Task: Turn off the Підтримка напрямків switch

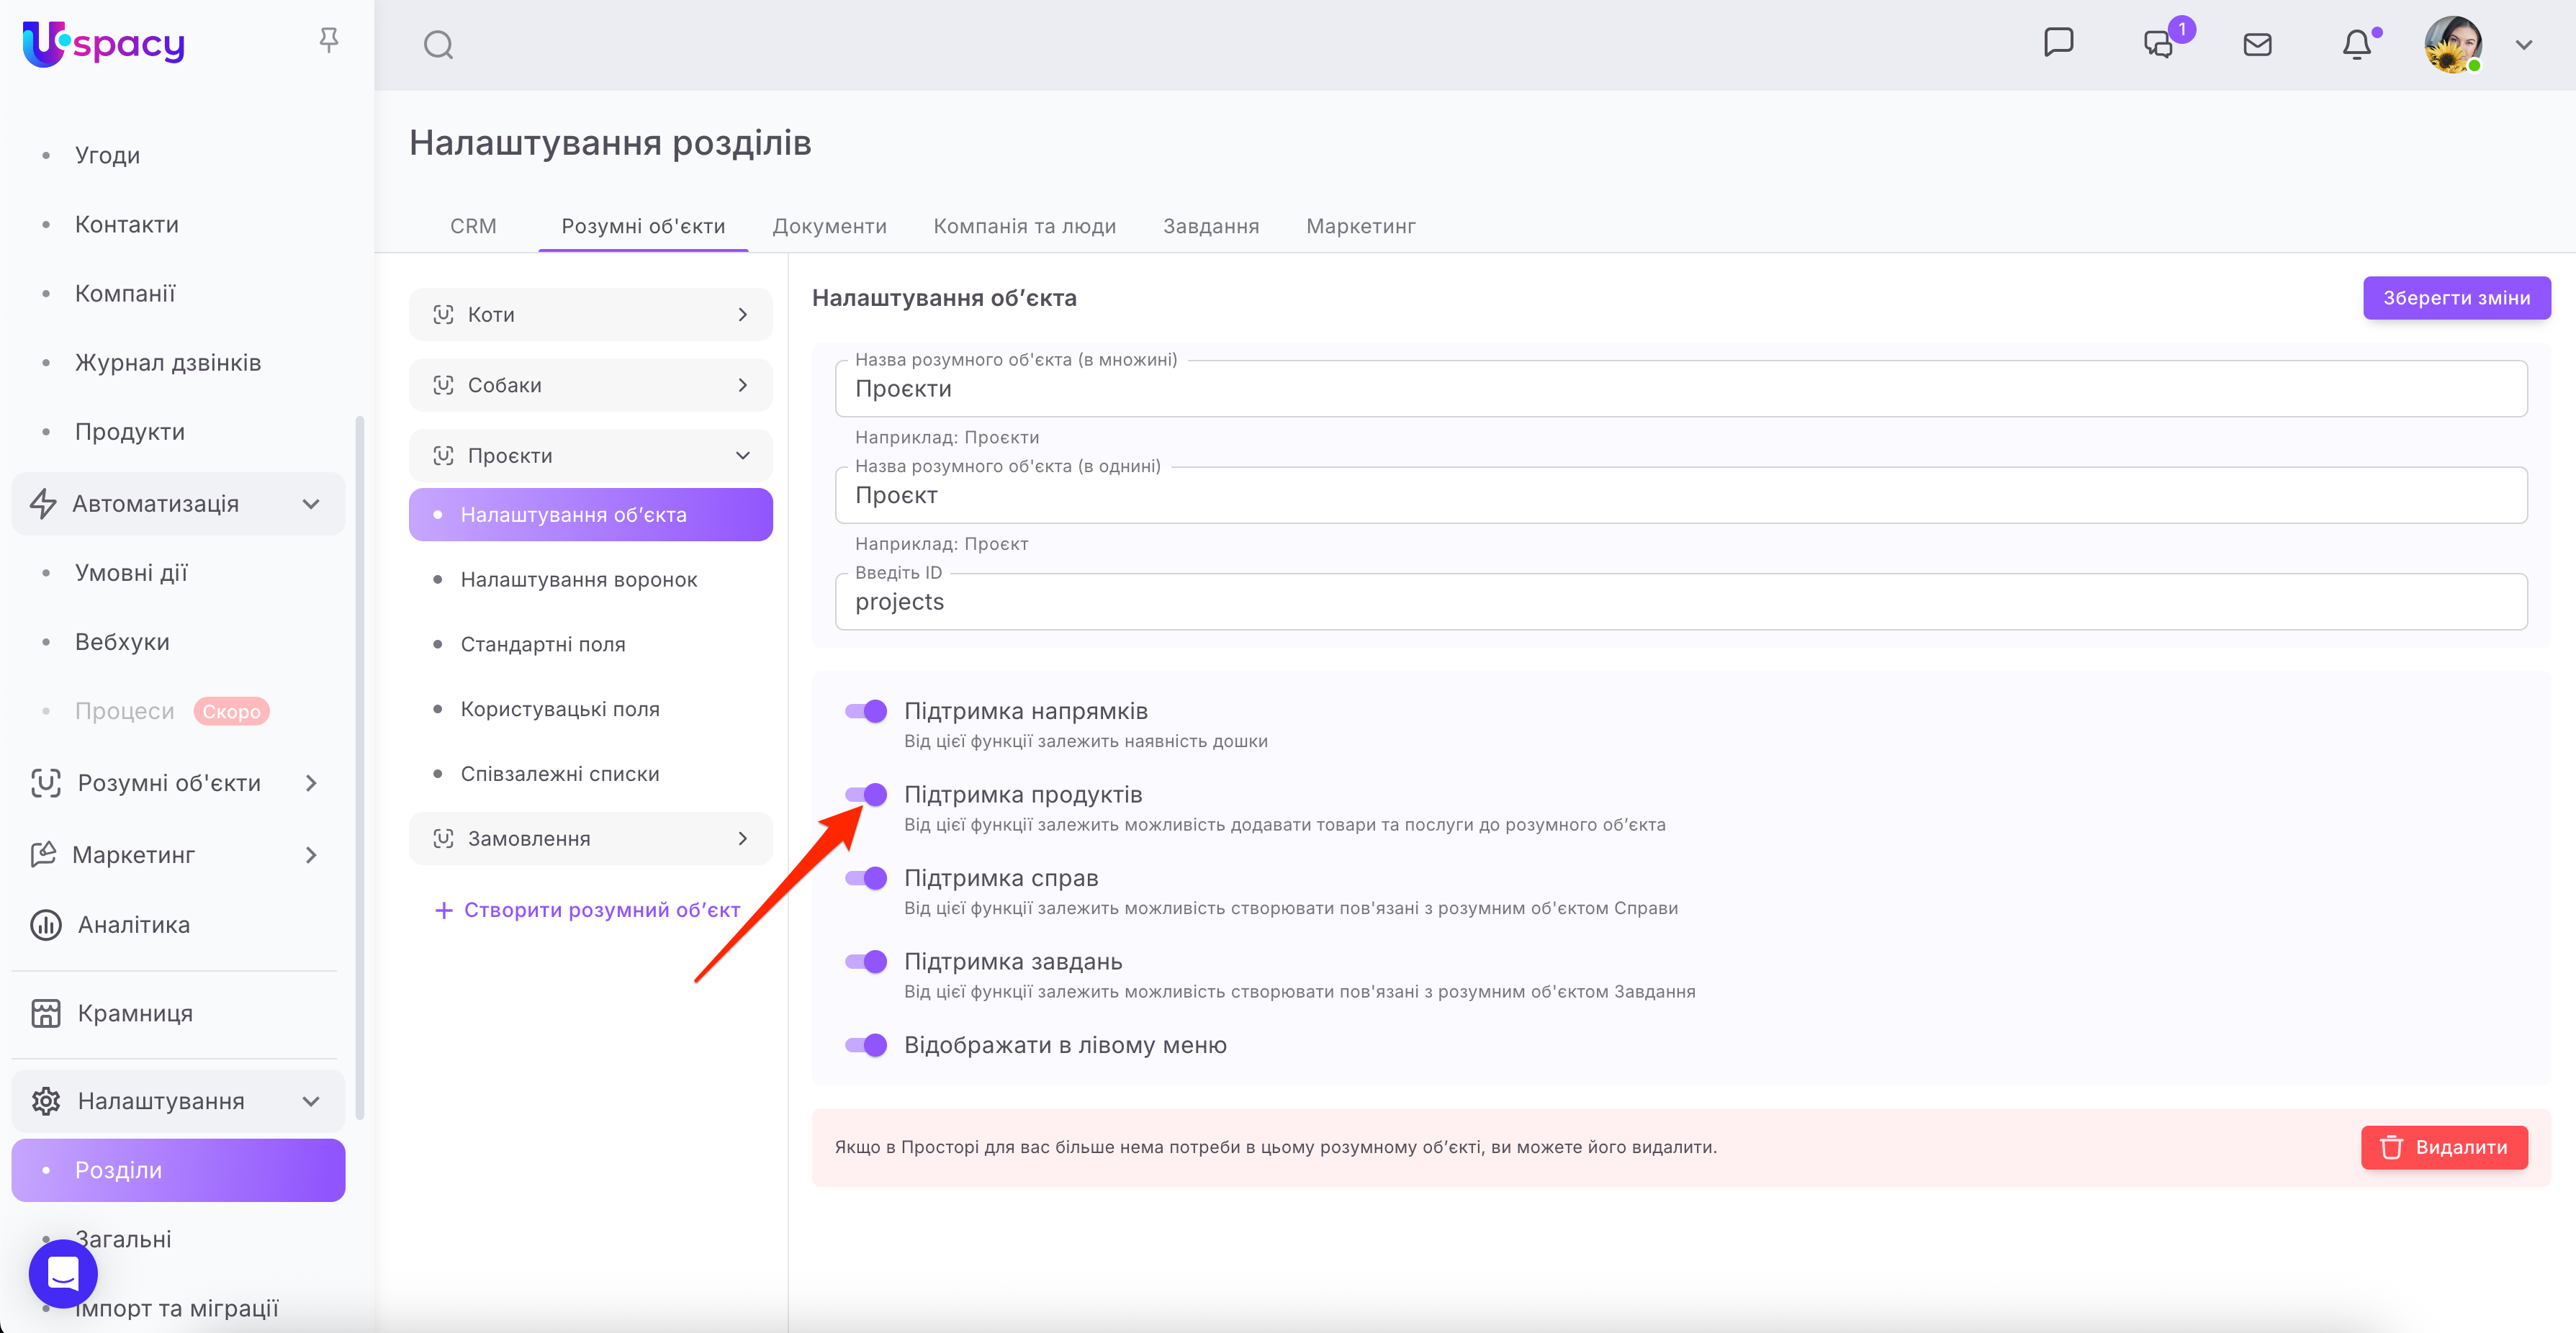Action: (x=866, y=711)
